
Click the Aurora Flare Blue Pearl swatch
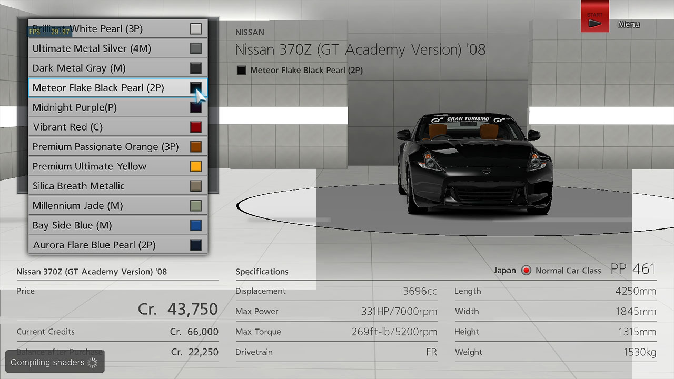click(x=196, y=245)
